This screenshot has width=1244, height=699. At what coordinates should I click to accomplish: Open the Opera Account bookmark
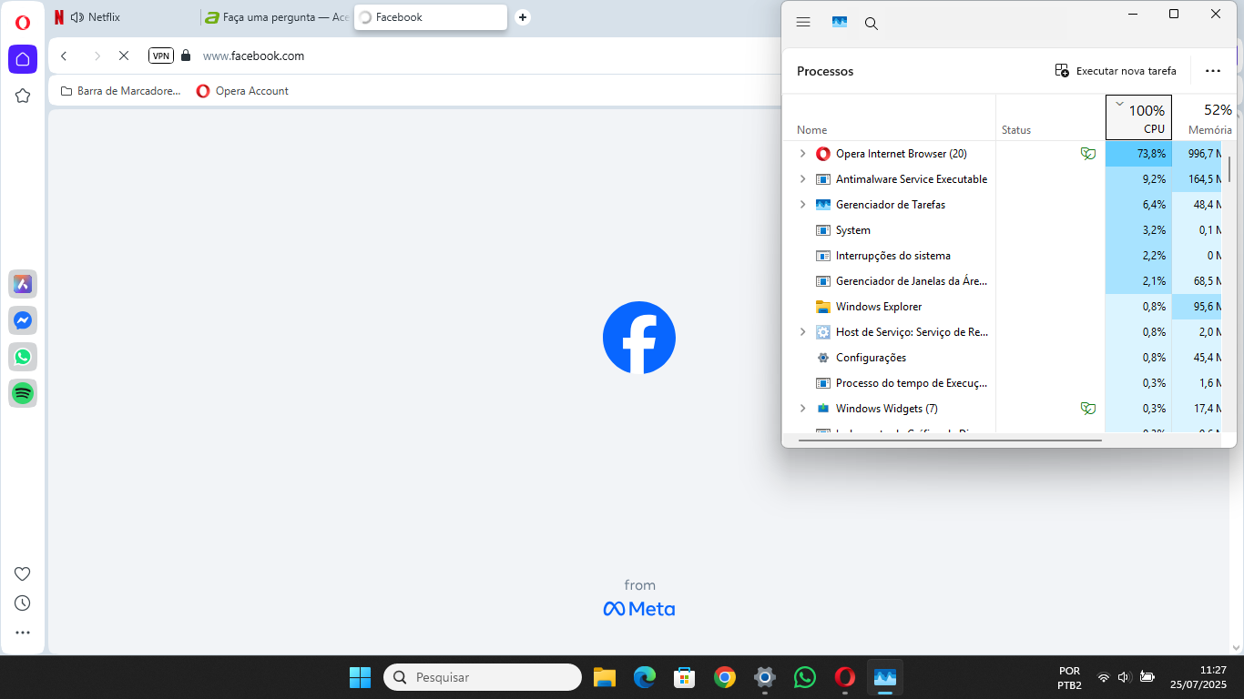click(242, 91)
